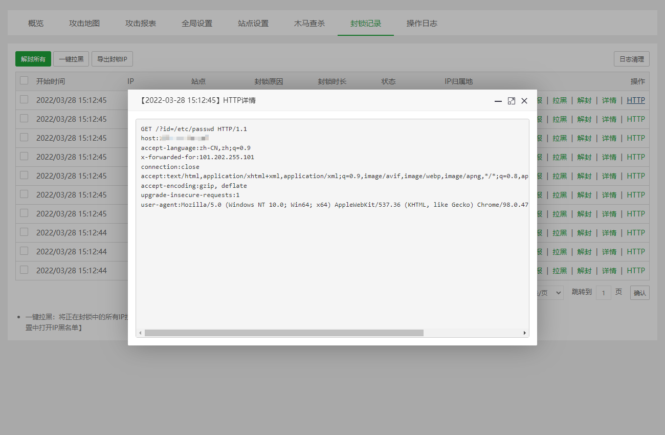The height and width of the screenshot is (435, 665).
Task: Open the per-page count dropdown
Action: pos(550,293)
